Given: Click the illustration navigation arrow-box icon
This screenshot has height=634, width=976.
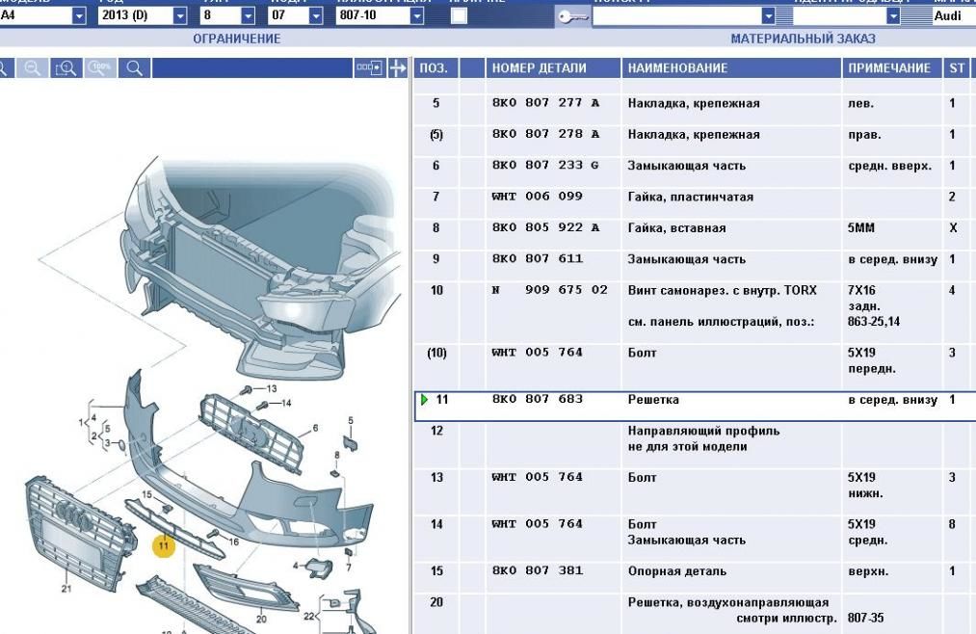Looking at the screenshot, I should click(x=369, y=67).
